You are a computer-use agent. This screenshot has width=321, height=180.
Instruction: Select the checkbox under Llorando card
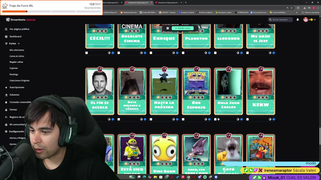pyautogui.click(x=215, y=53)
